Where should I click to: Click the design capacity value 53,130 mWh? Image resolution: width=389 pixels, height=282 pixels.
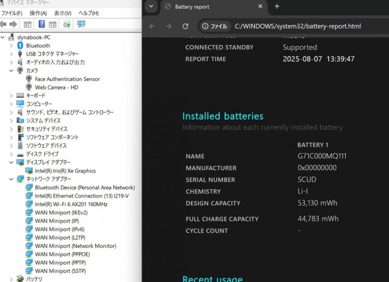(x=317, y=203)
